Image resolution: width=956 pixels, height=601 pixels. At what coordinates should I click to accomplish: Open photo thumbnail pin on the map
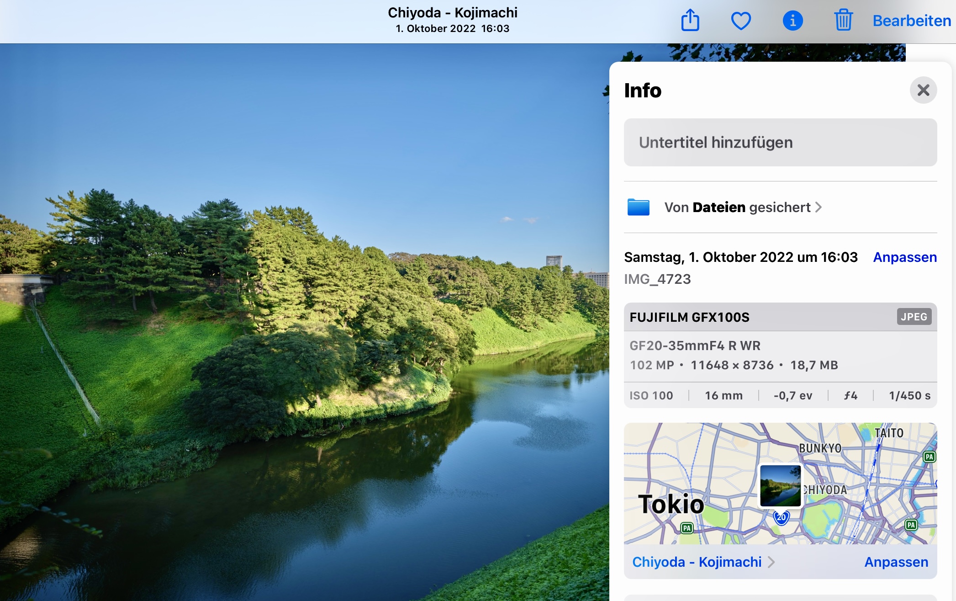(780, 485)
